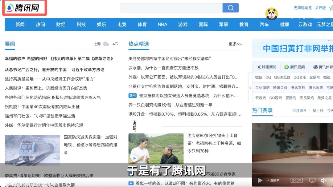333x187 pixels.
Task: Open headline 外媒：华尔街银行对明年中国股市保持乐观
Action: (x=44, y=125)
